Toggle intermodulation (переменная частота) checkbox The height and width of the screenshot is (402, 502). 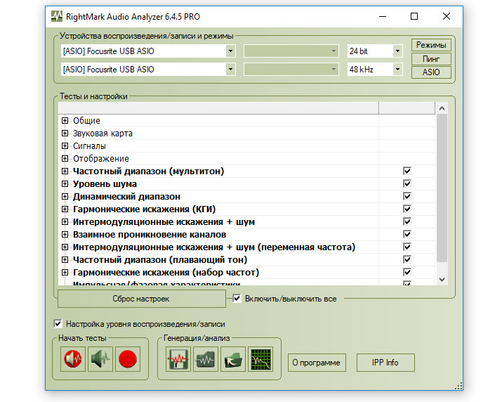(407, 247)
